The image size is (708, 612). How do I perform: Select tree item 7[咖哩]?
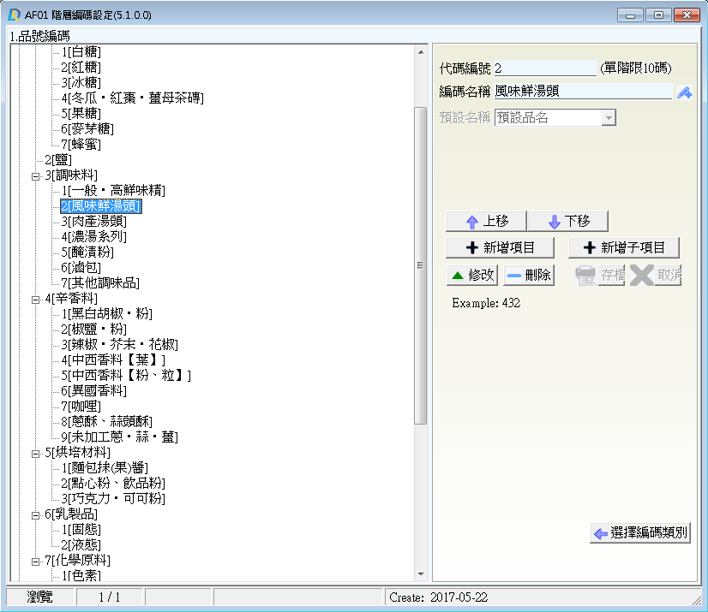(81, 407)
